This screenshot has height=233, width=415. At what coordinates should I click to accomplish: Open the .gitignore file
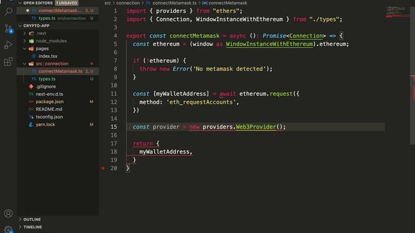click(58, 86)
